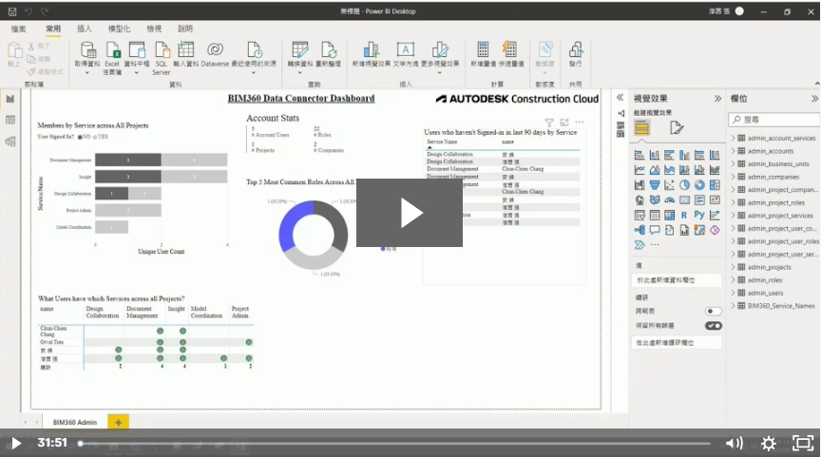This screenshot has height=457, width=821.
Task: Select the pie chart visual icon
Action: pos(684,184)
